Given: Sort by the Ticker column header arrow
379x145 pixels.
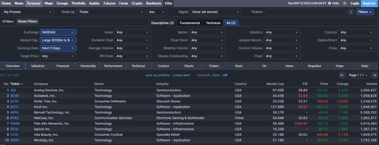Looking at the screenshot, I should (22, 84).
